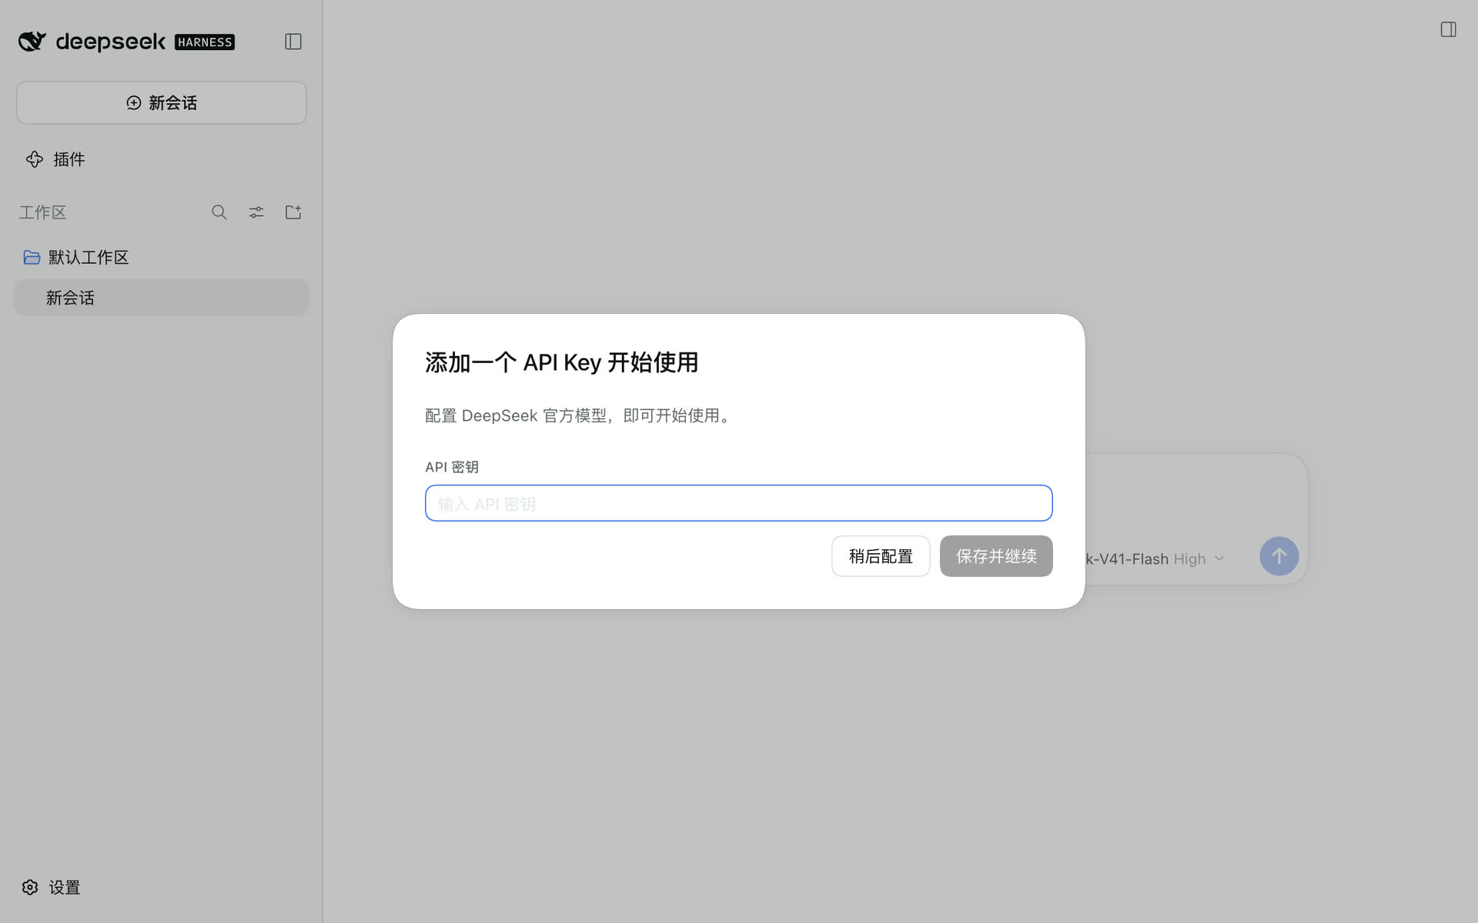Click 保存并继续 to save and continue
This screenshot has height=923, width=1478.
pyautogui.click(x=996, y=556)
